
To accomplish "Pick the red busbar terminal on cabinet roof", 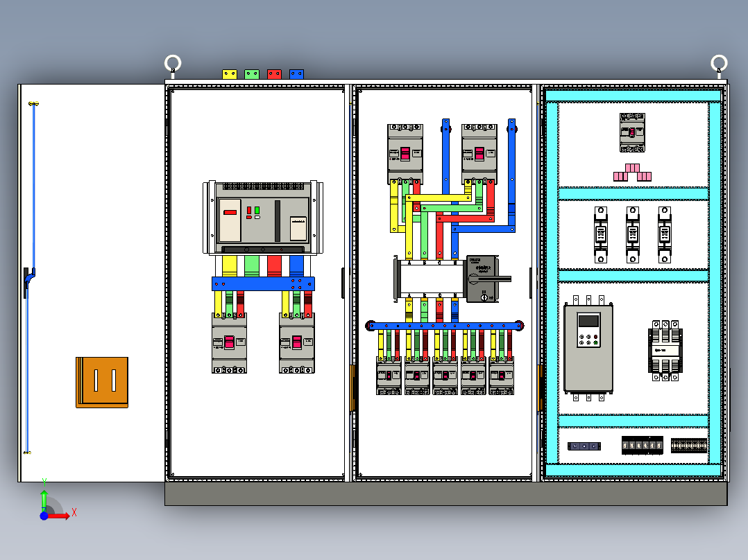I will 274,74.
